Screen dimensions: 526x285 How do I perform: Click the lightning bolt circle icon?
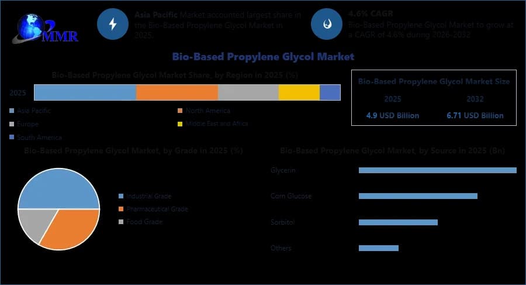pos(113,24)
